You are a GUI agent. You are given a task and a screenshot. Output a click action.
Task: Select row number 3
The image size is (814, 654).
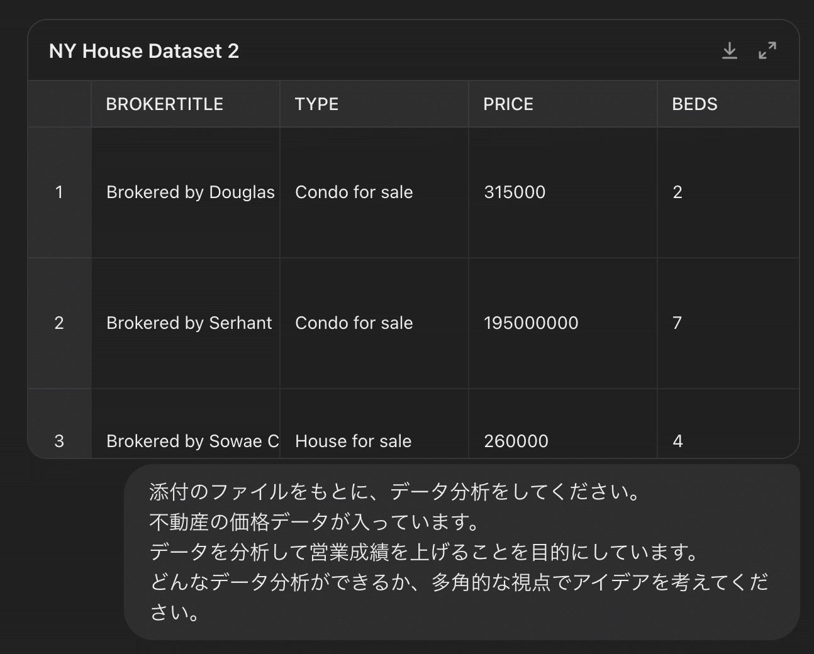pyautogui.click(x=59, y=441)
